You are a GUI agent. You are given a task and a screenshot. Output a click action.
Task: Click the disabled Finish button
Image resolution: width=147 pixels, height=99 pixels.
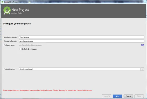click(x=139, y=96)
